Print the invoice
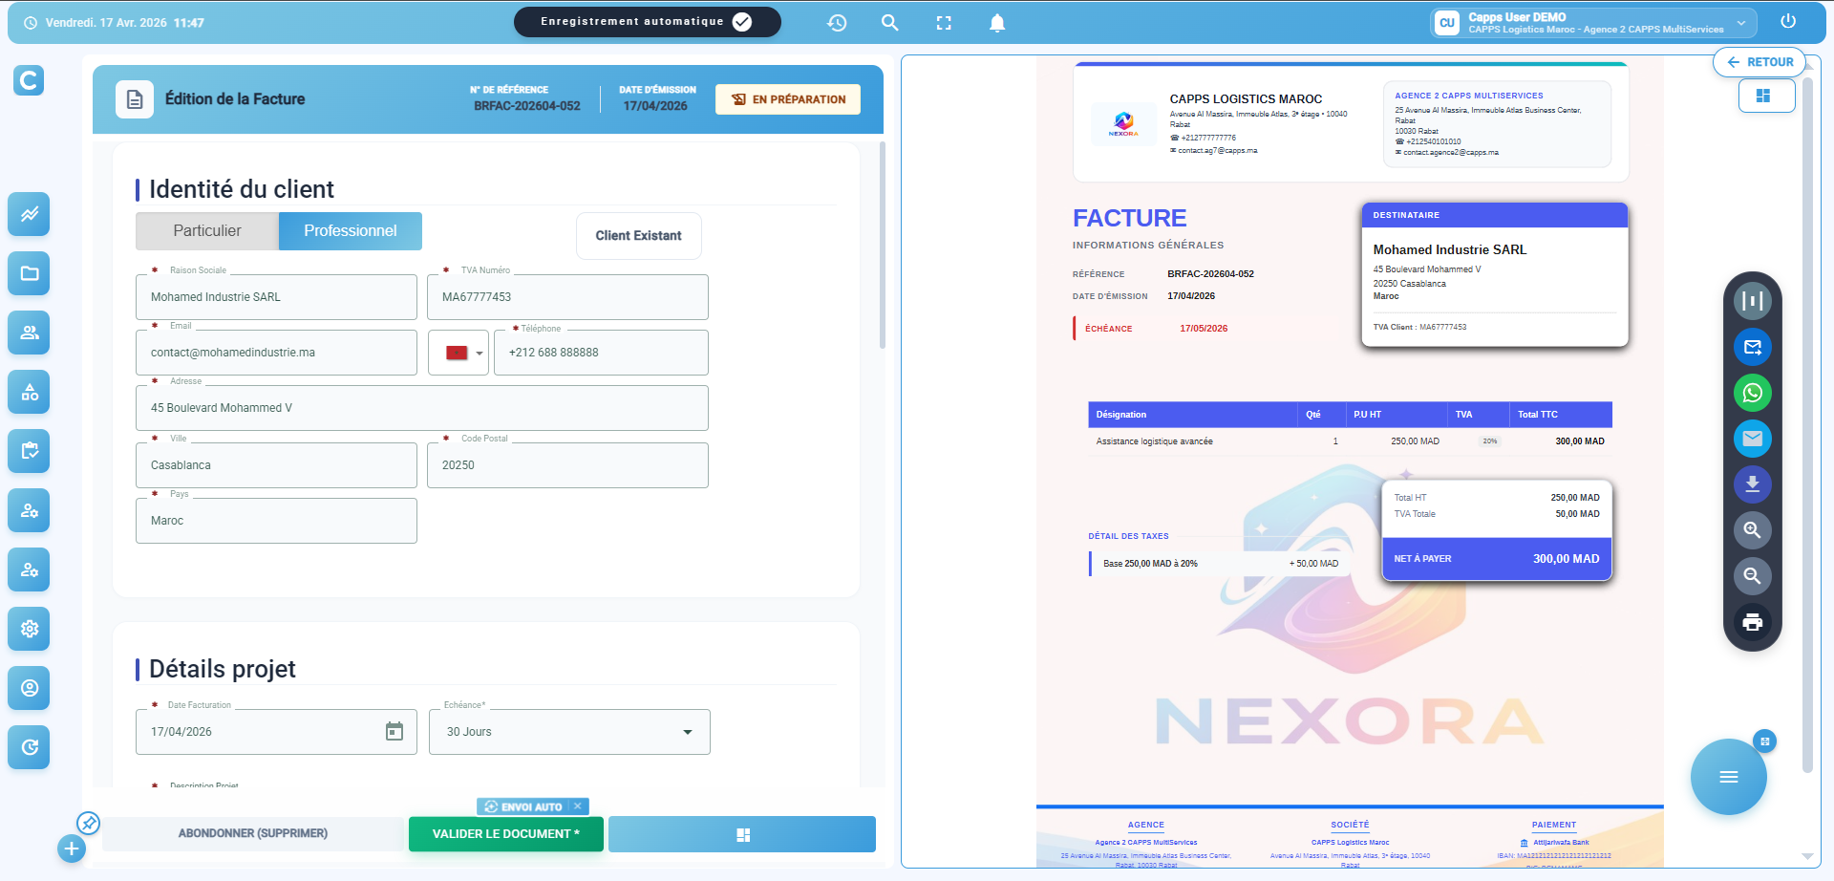 (x=1753, y=622)
